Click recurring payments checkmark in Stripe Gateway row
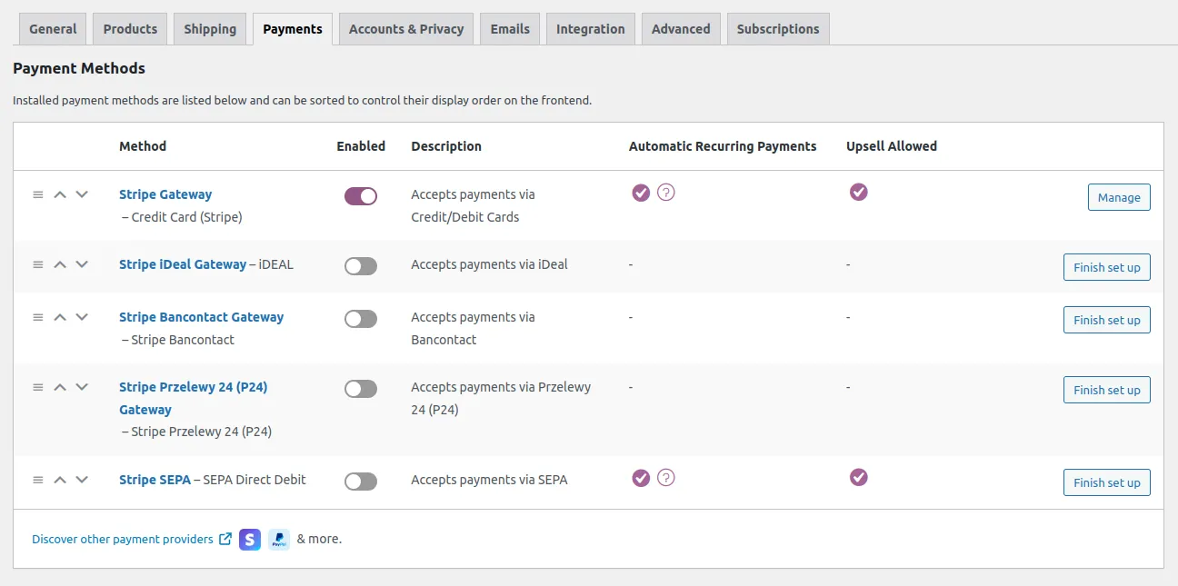This screenshot has width=1178, height=586. [x=641, y=193]
